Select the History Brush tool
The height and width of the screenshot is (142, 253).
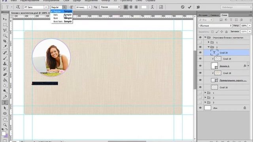[x=5, y=69]
